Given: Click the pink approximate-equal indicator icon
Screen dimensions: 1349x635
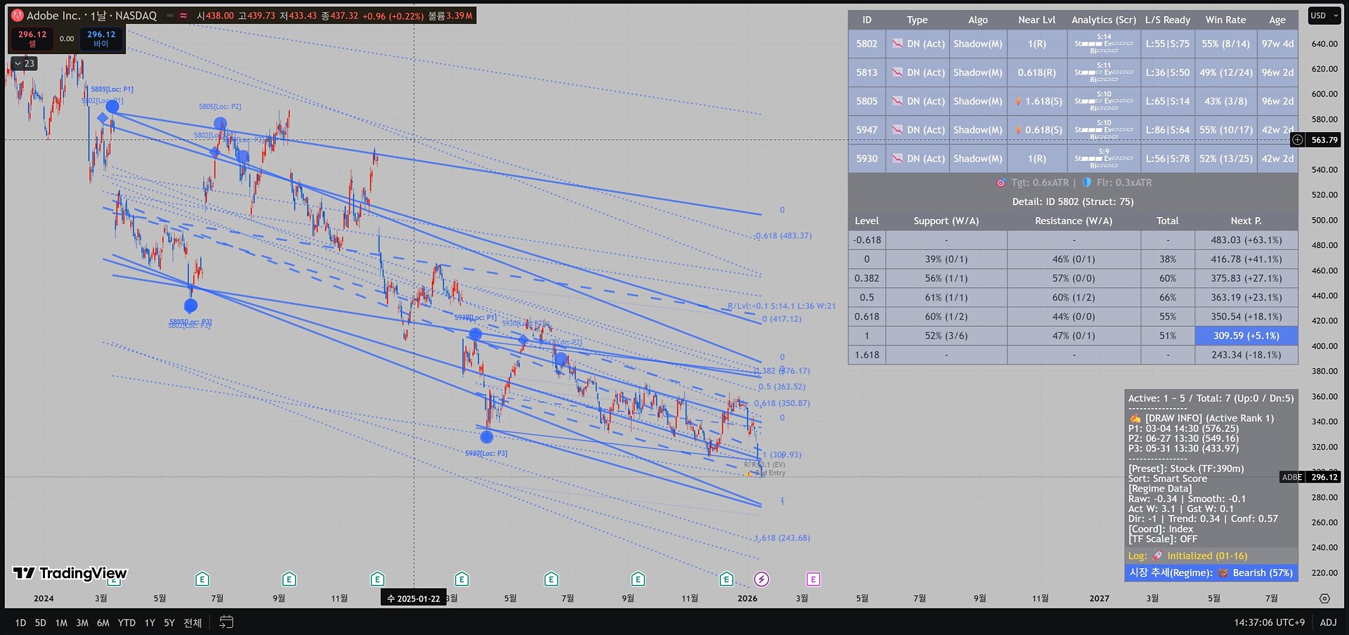Looking at the screenshot, I should 183,15.
